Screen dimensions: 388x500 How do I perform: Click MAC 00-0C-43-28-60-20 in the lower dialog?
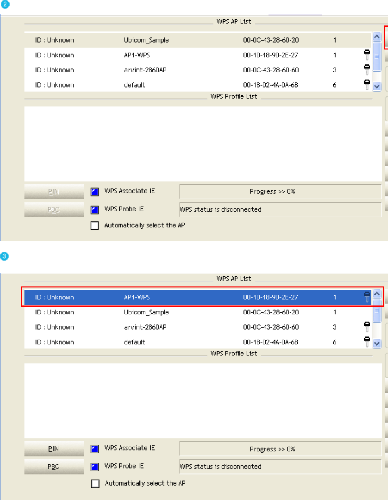(271, 312)
